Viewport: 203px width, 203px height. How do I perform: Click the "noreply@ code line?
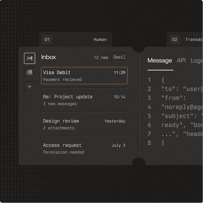(182, 107)
